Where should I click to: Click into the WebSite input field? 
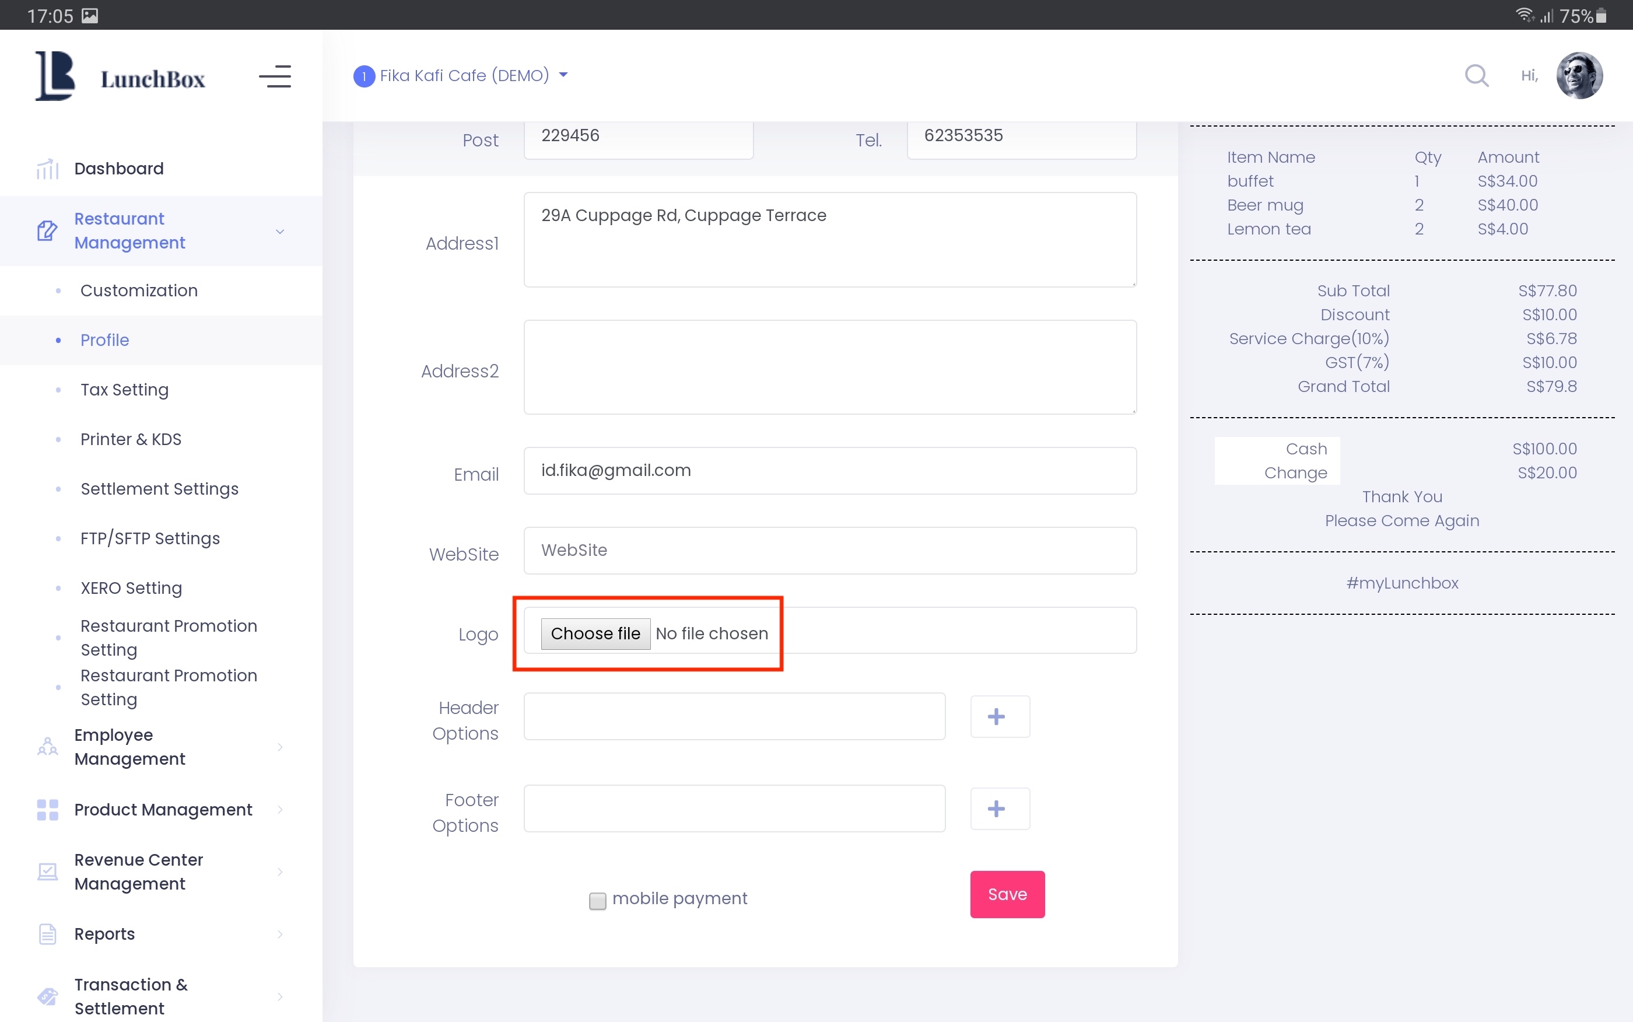tap(829, 550)
